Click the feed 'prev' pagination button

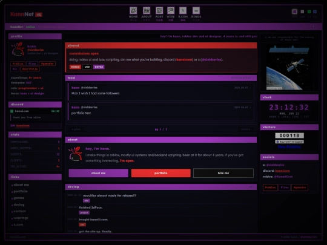point(76,129)
